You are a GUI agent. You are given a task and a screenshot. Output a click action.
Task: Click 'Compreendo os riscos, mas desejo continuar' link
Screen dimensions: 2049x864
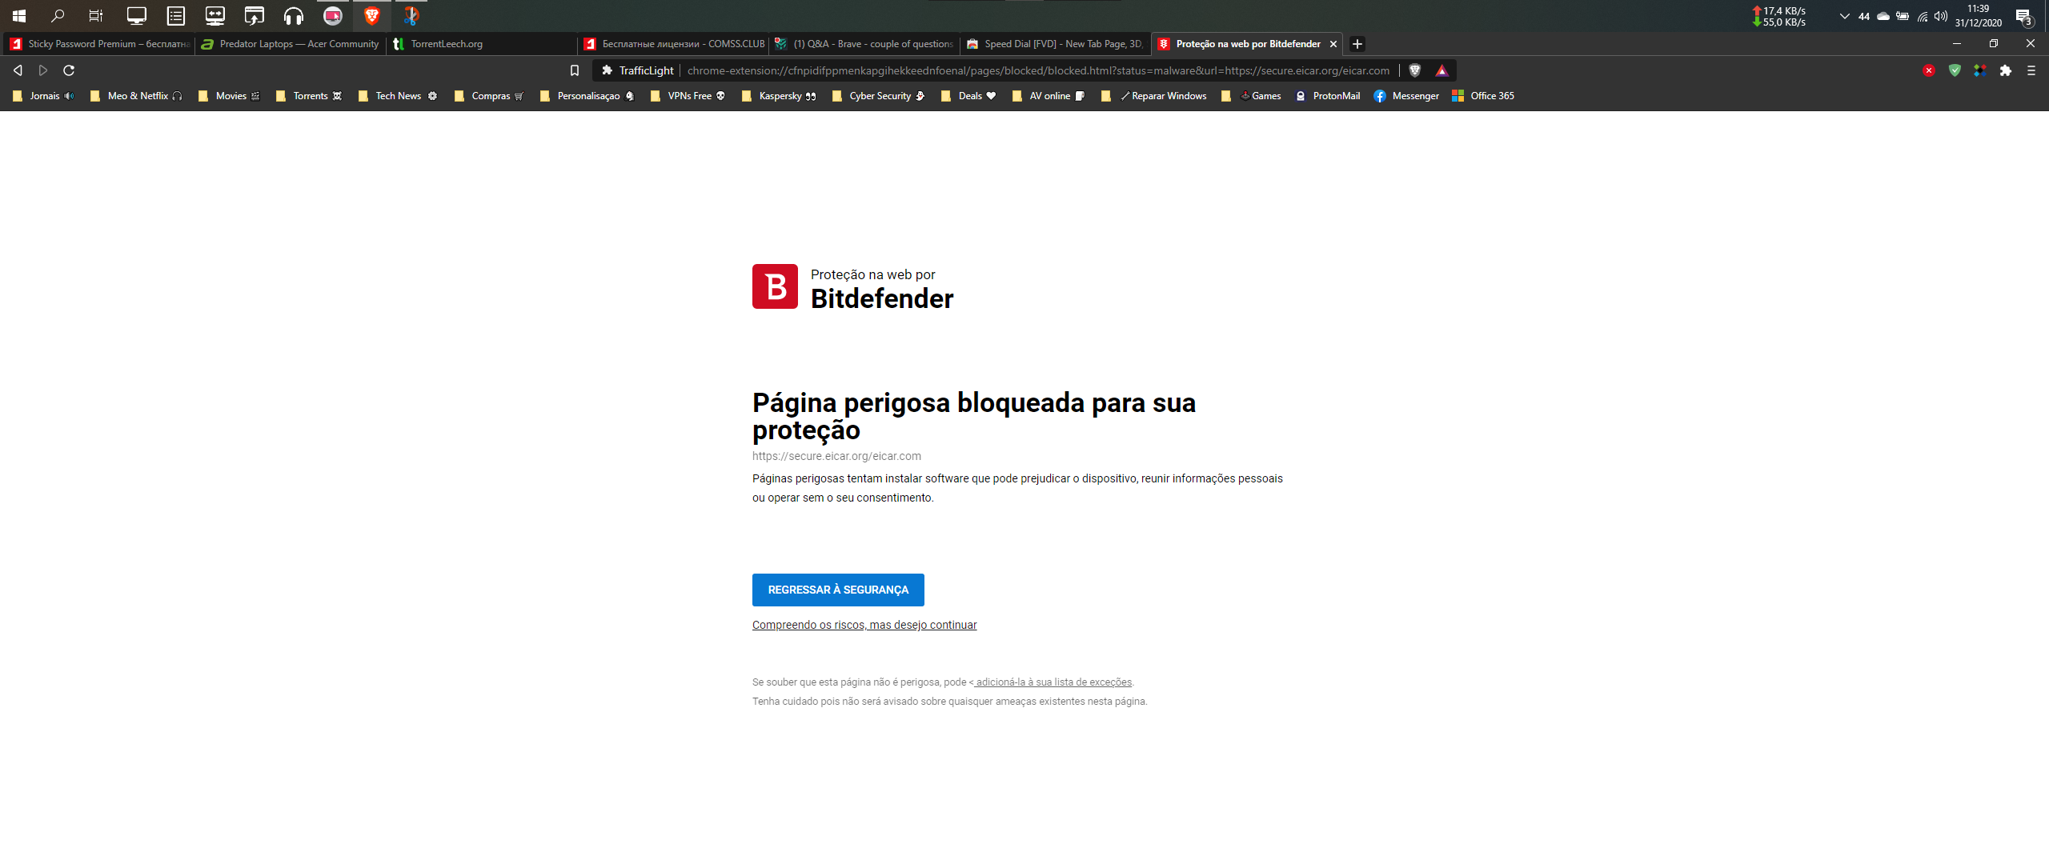click(864, 625)
